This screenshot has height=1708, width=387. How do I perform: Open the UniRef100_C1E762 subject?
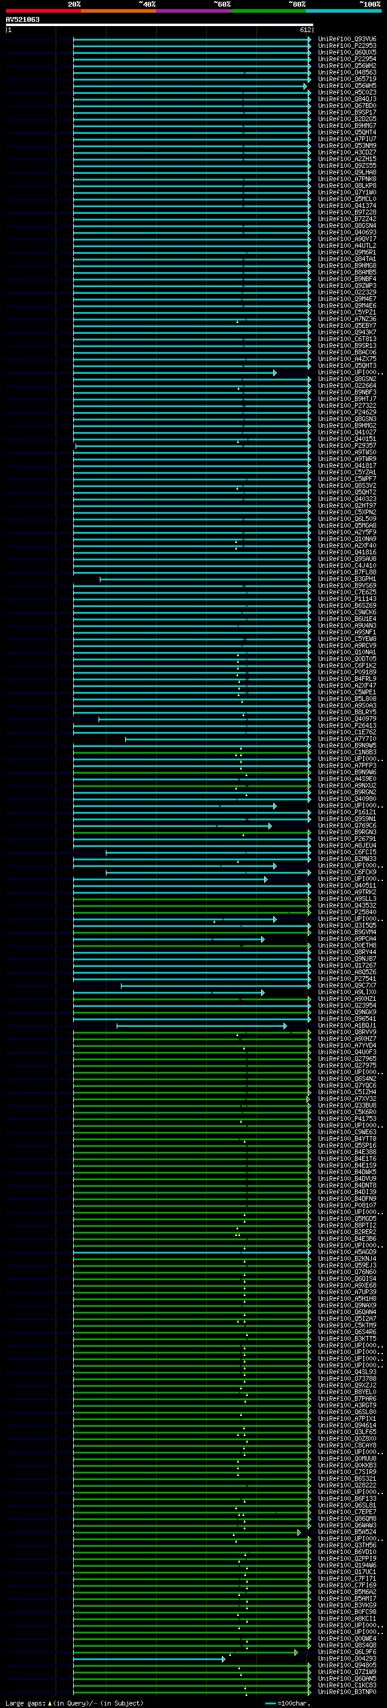point(346,732)
